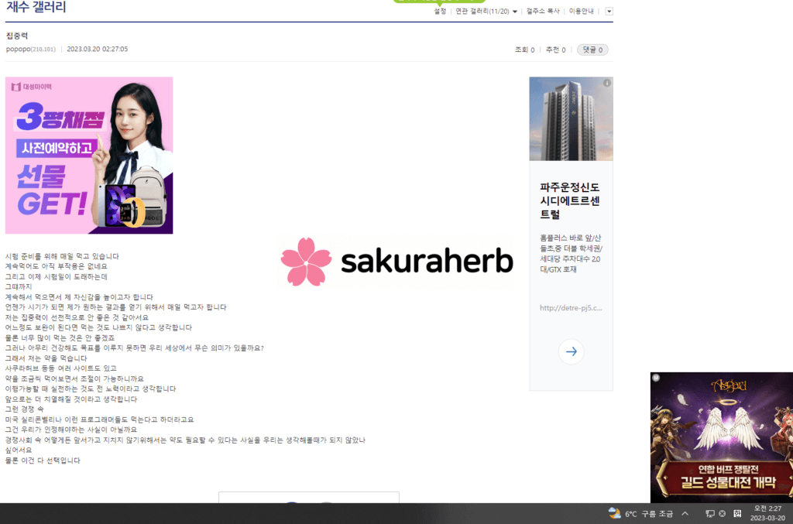The height and width of the screenshot is (524, 793).
Task: Open the 길드 성물대전 개막 game ad
Action: click(722, 437)
